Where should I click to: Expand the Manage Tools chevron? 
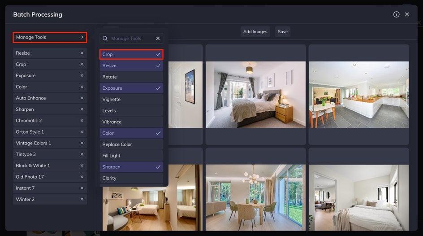point(82,37)
